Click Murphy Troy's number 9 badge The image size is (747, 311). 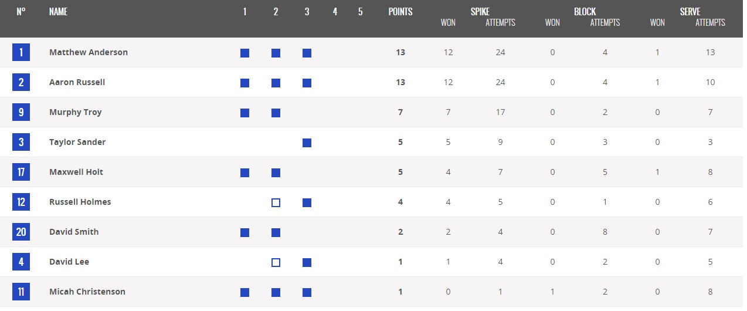[x=21, y=113]
